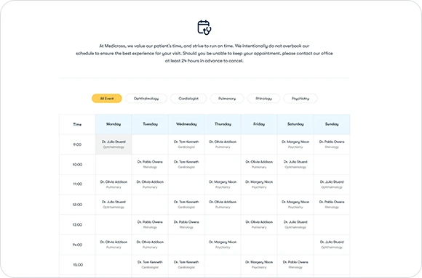The width and height of the screenshot is (422, 278).
Task: Pick Saturday 9:00 Dr. Margery Nixon slot
Action: tap(295, 144)
